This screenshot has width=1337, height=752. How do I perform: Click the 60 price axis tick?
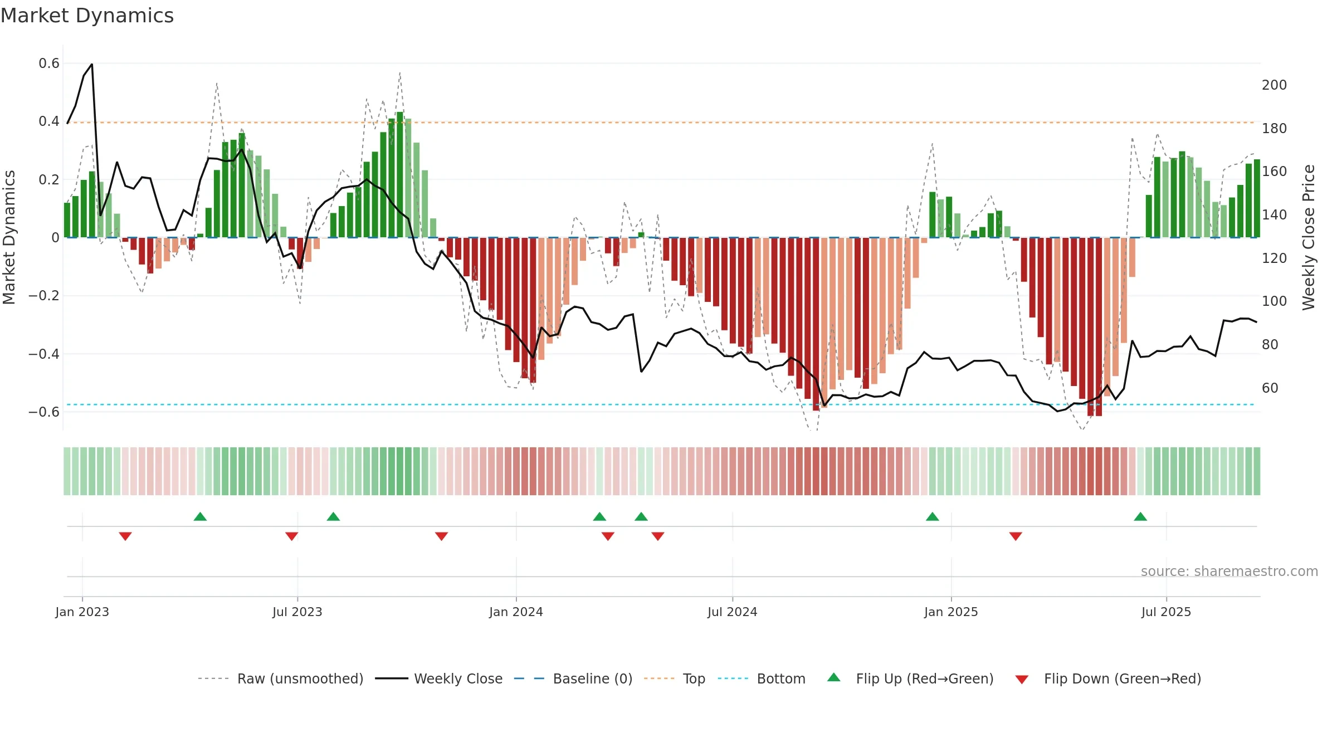[1270, 388]
